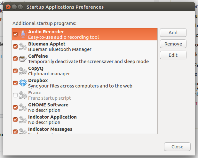The image size is (198, 158).
Task: Toggle the CopyQ startup checkbox
Action: pos(15,71)
